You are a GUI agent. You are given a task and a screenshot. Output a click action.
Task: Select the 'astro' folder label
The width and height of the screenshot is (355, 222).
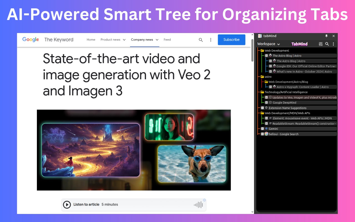click(268, 77)
